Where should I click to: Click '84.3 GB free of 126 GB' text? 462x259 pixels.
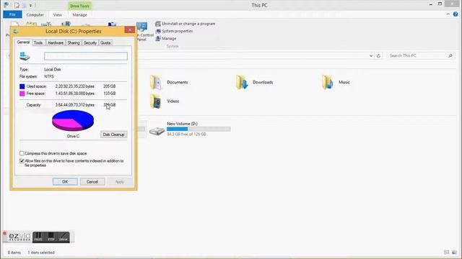[x=186, y=135]
